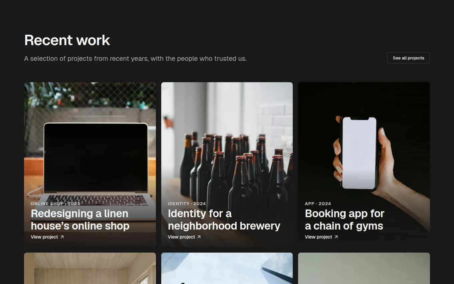Screen dimensions: 454x284
Task: Click the selection of projects subtitle text
Action: 136,58
